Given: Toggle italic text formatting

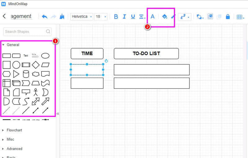Looking at the screenshot, I should pos(124,17).
